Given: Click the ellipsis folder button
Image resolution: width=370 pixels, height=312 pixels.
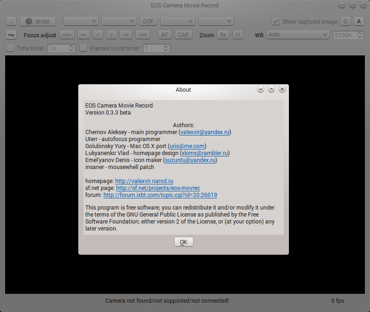Looking at the screenshot, I should tap(11, 21).
